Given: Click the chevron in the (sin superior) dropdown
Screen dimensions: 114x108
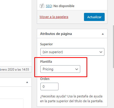Looking at the screenshot, I should (x=101, y=52).
